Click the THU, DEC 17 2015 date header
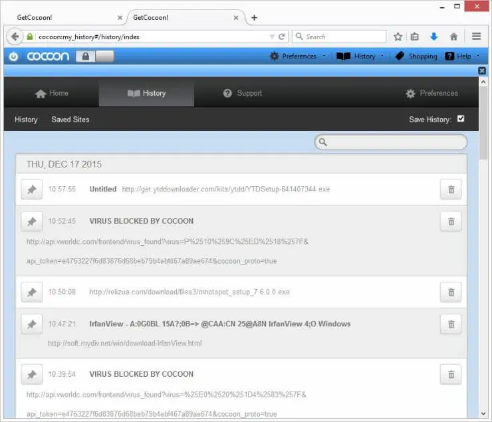 (64, 164)
